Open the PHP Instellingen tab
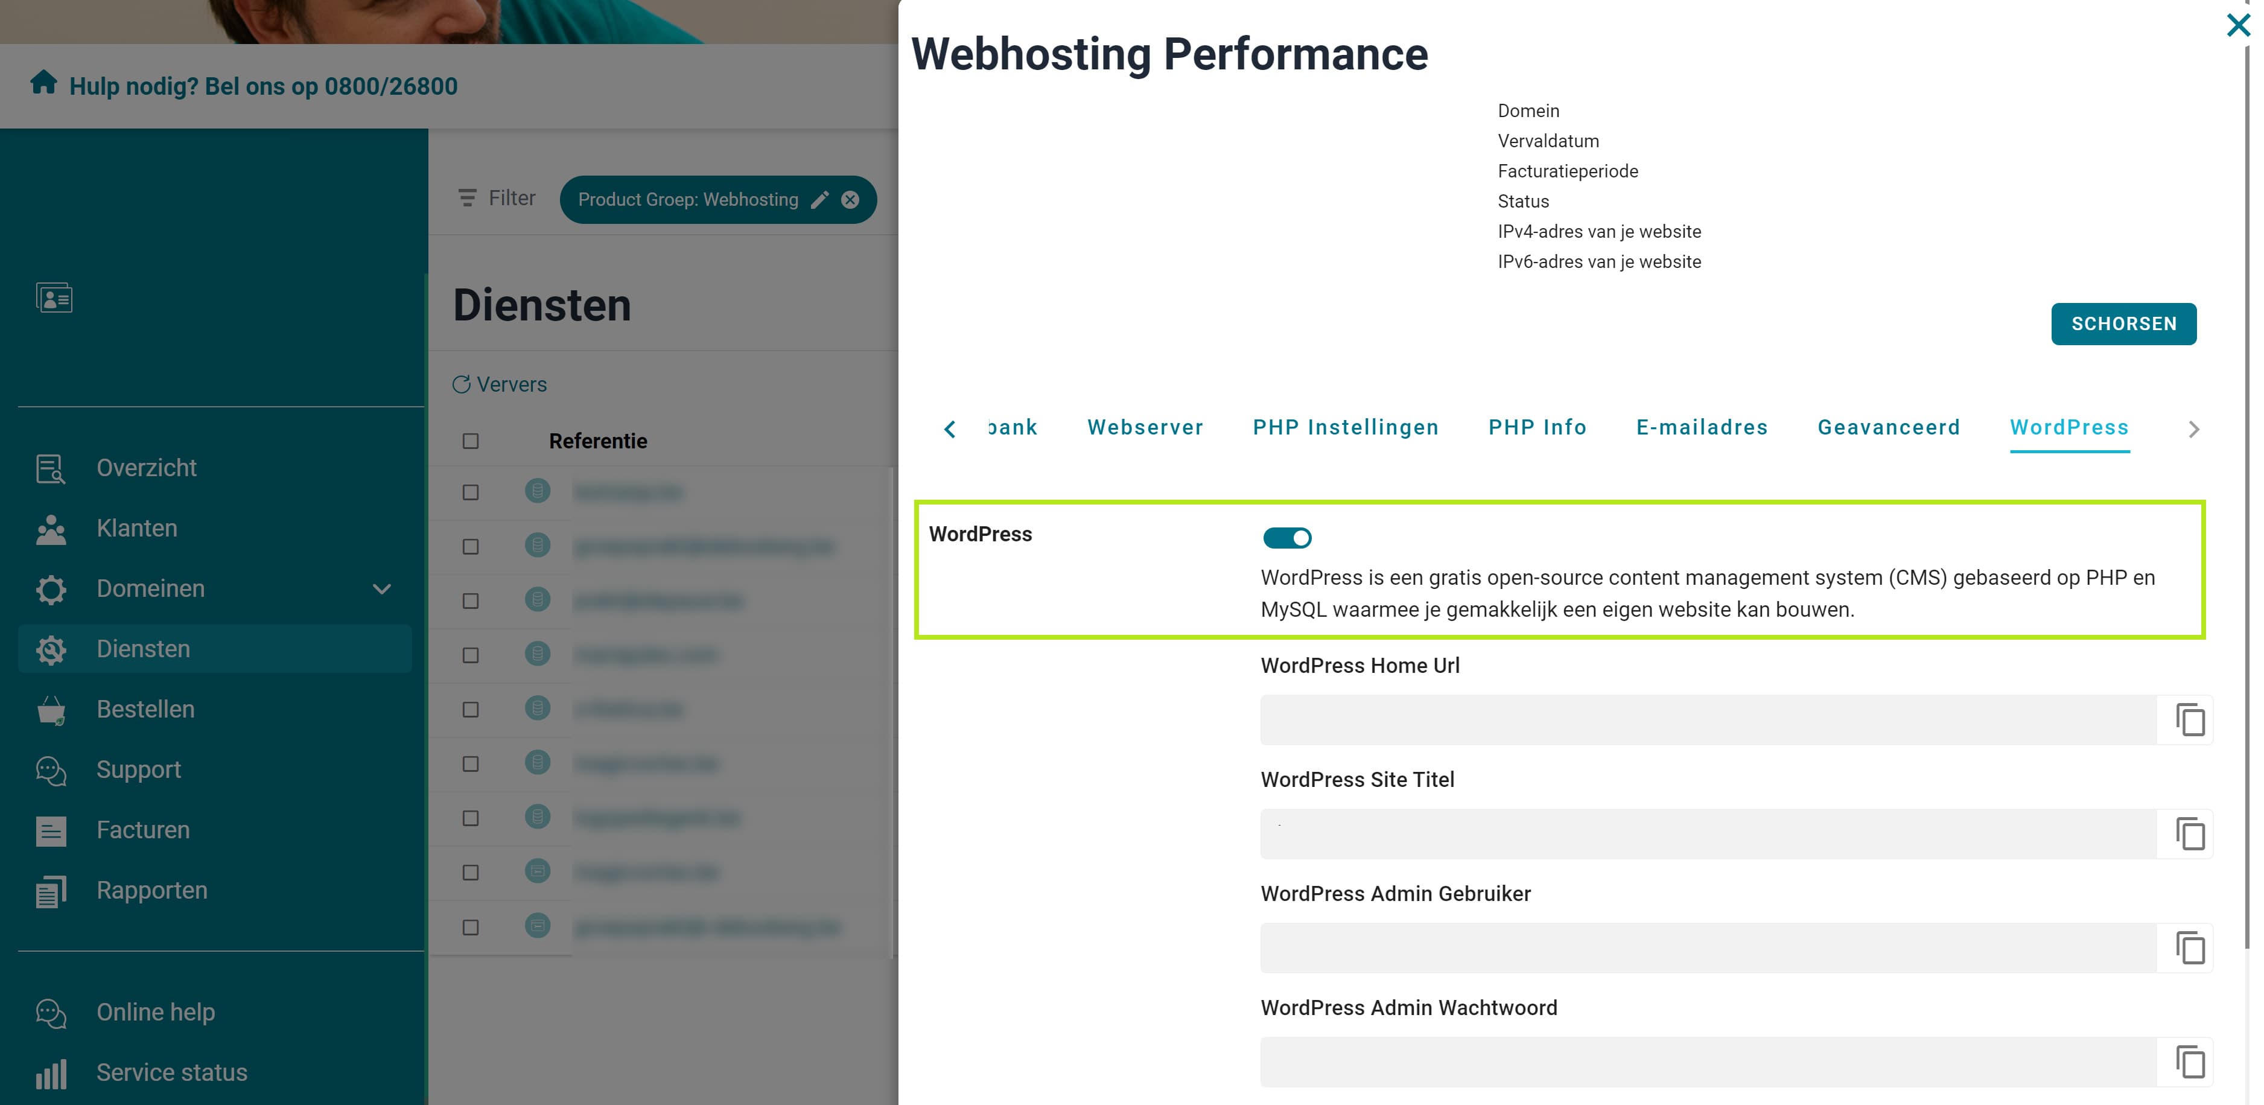Viewport: 2264px width, 1105px height. (1346, 427)
